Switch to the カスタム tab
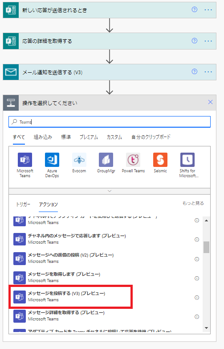Viewport: 224px width, 349px height. (114, 137)
